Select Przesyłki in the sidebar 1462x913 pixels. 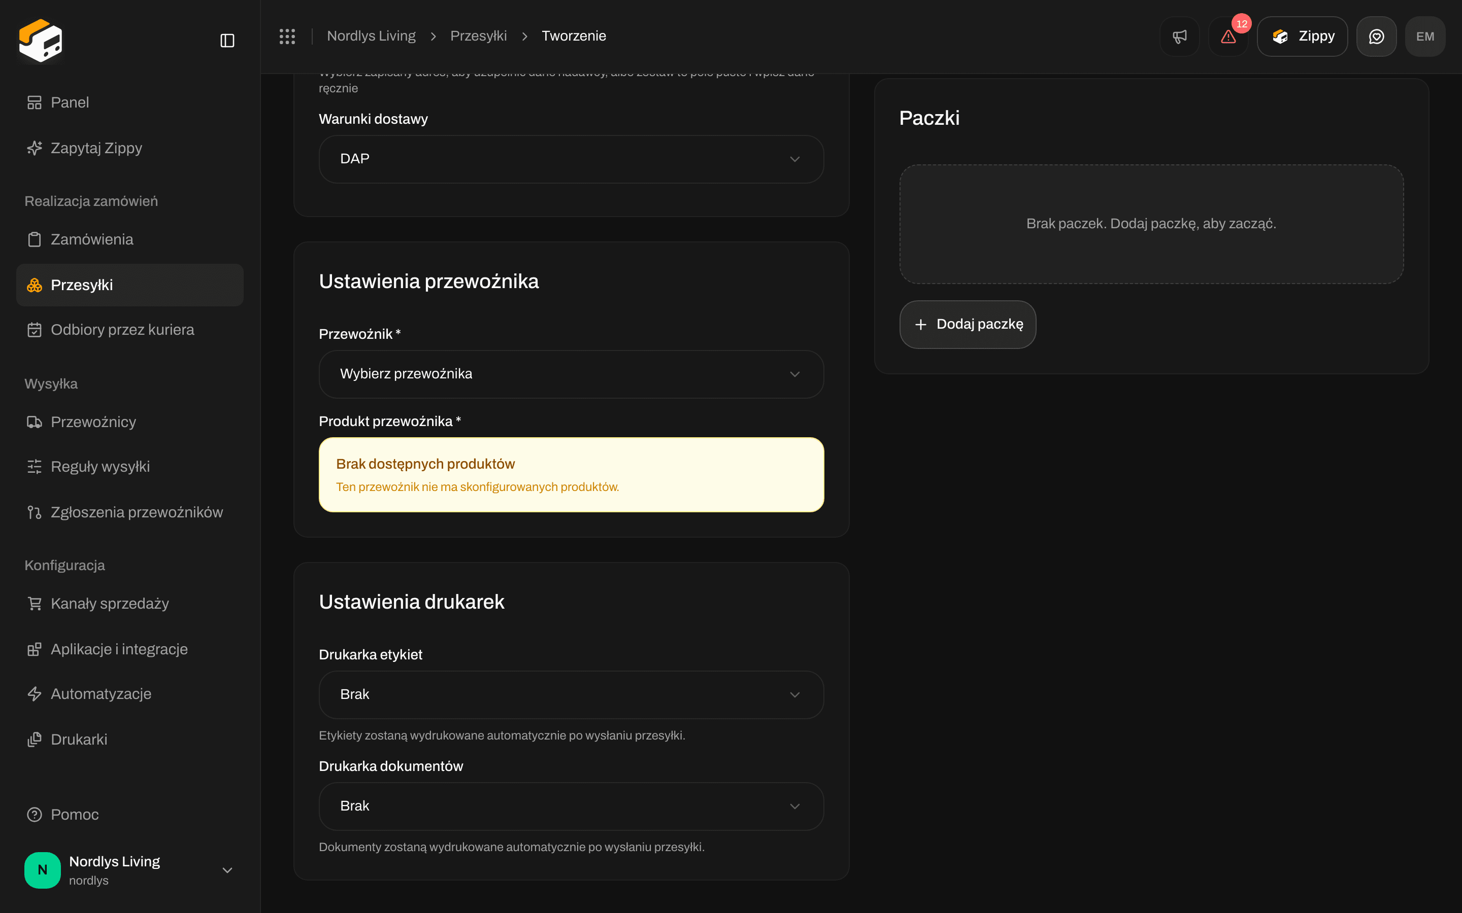coord(130,285)
